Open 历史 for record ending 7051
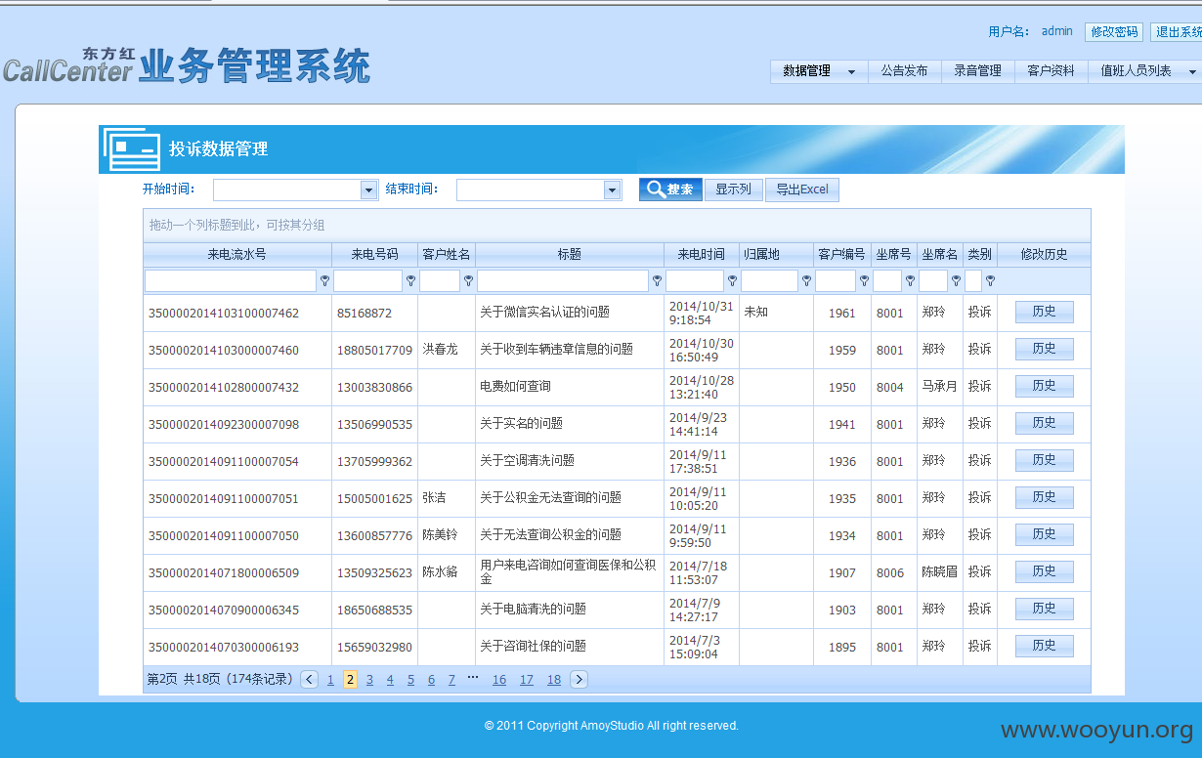 1044,497
